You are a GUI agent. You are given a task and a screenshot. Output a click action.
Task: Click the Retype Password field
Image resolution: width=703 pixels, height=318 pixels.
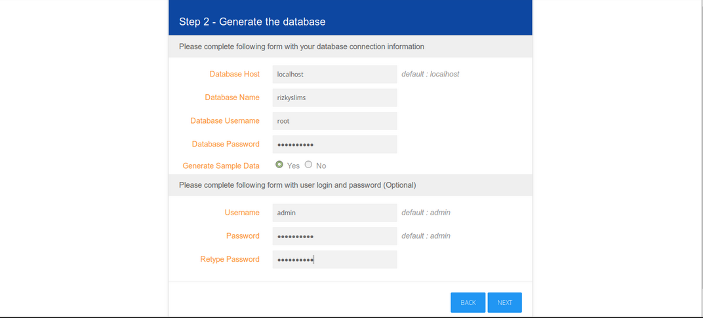click(x=334, y=260)
